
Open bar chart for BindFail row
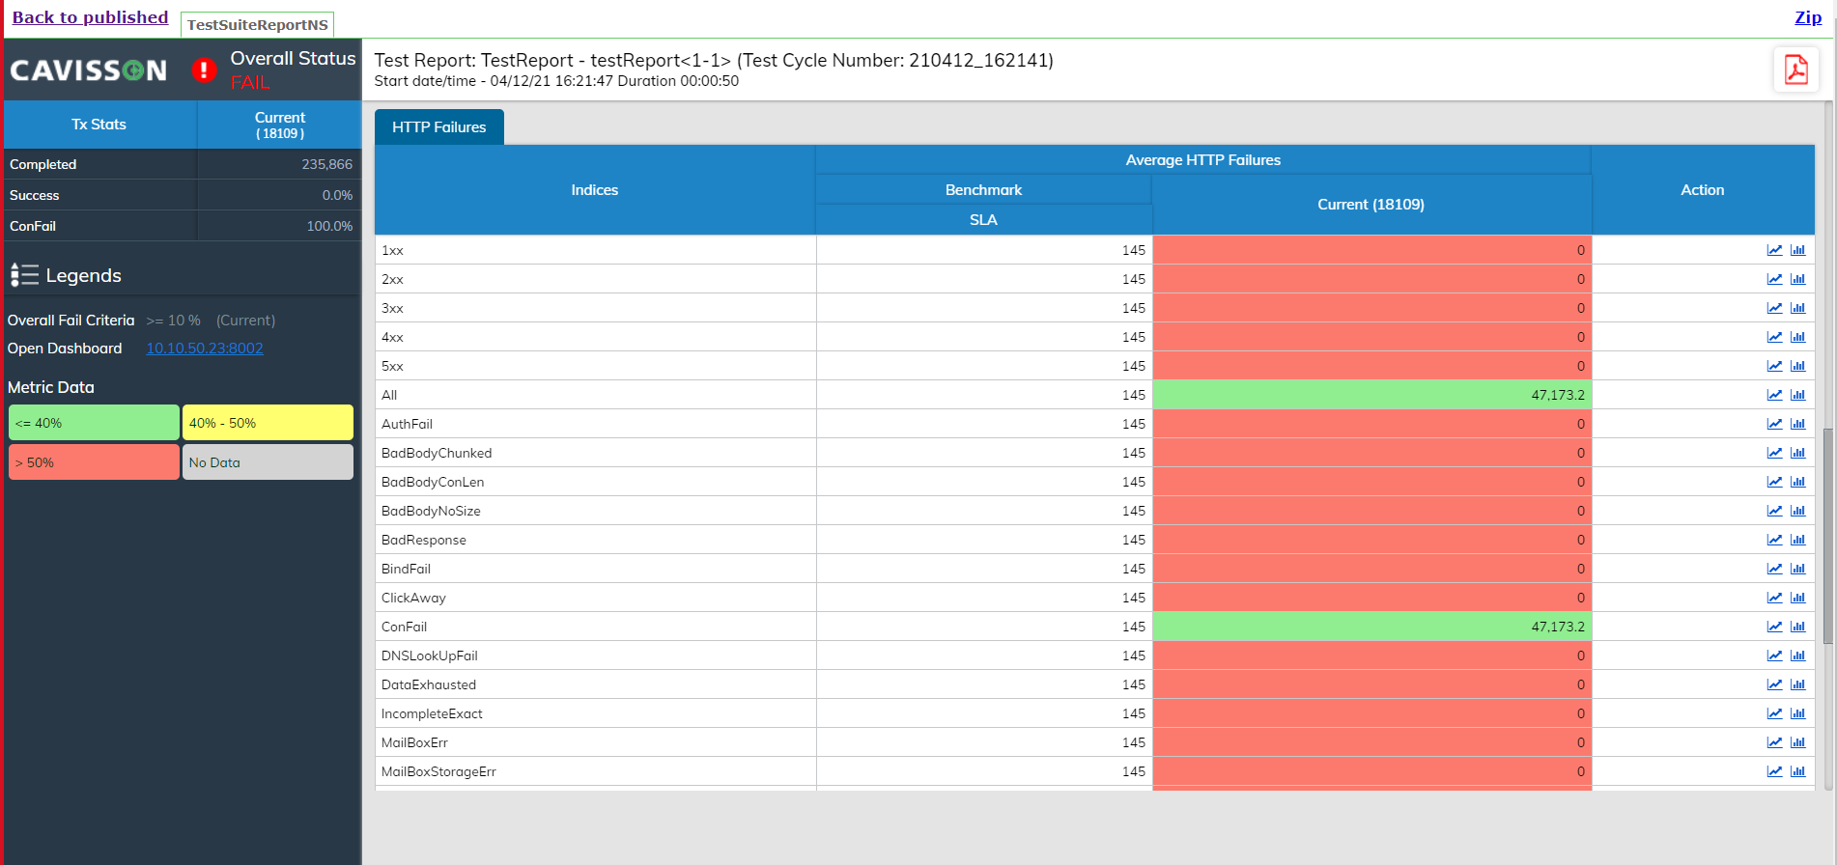(1797, 569)
